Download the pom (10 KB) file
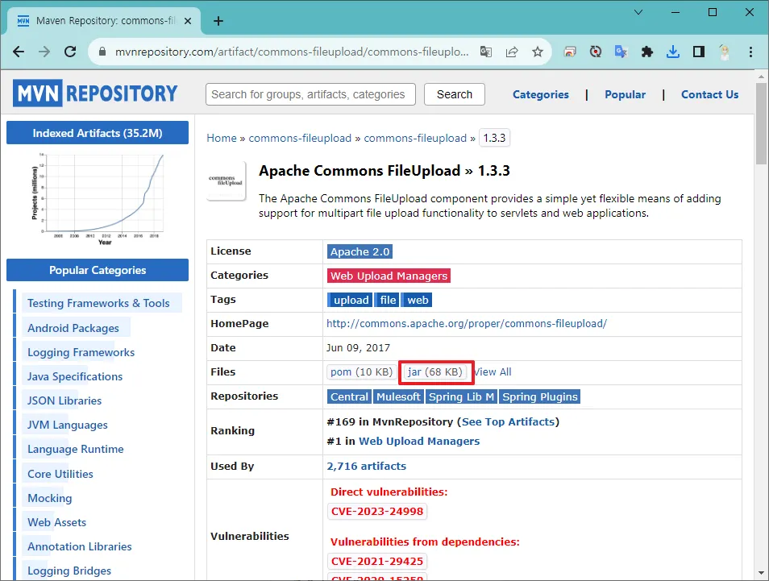Viewport: 769px width, 581px height. 361,372
